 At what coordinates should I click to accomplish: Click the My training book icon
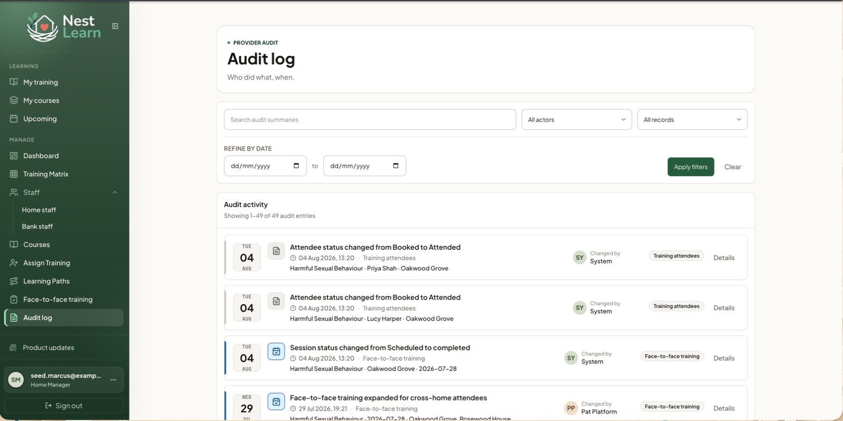[14, 82]
